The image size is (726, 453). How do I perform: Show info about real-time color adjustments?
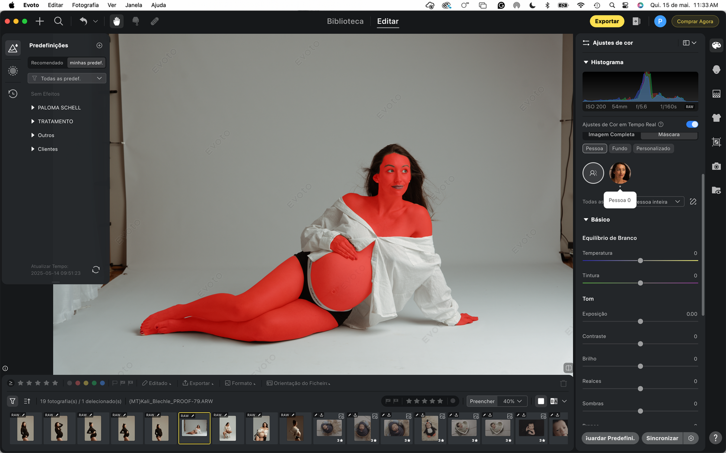[x=661, y=125]
